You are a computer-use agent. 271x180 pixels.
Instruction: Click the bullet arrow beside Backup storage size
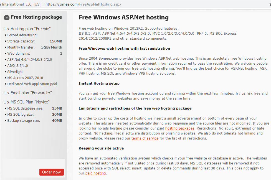click(x=6, y=121)
